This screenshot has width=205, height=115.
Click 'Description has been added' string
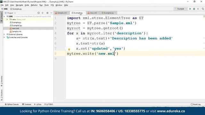click(x=141, y=38)
